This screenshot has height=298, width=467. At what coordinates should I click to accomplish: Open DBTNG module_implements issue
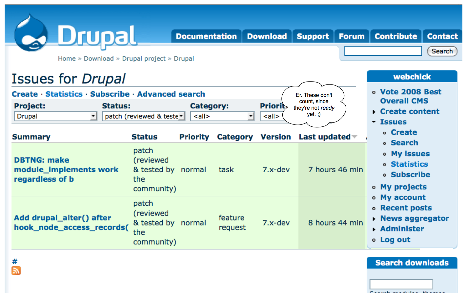tap(66, 170)
